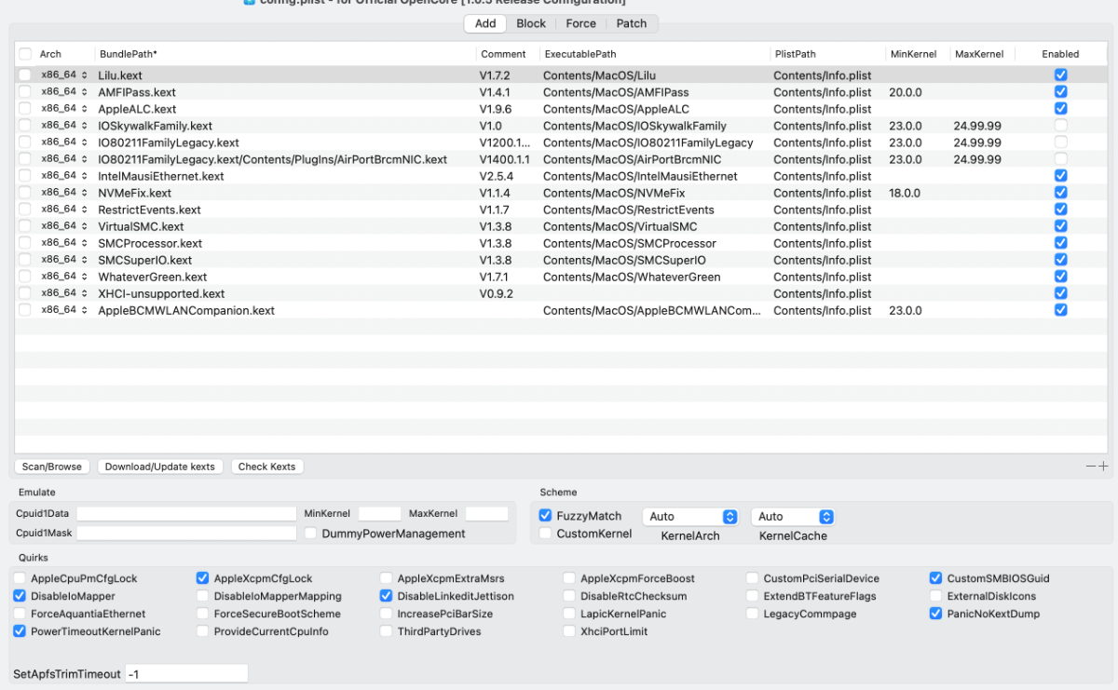
Task: Disable the Lilu.kext Enabled checkbox
Action: coord(1060,74)
